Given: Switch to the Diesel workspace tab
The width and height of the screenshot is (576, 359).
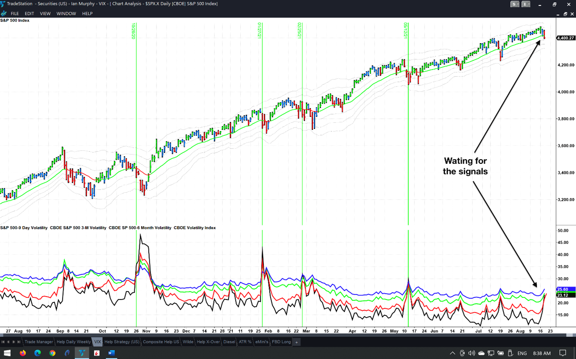Looking at the screenshot, I should [x=229, y=342].
